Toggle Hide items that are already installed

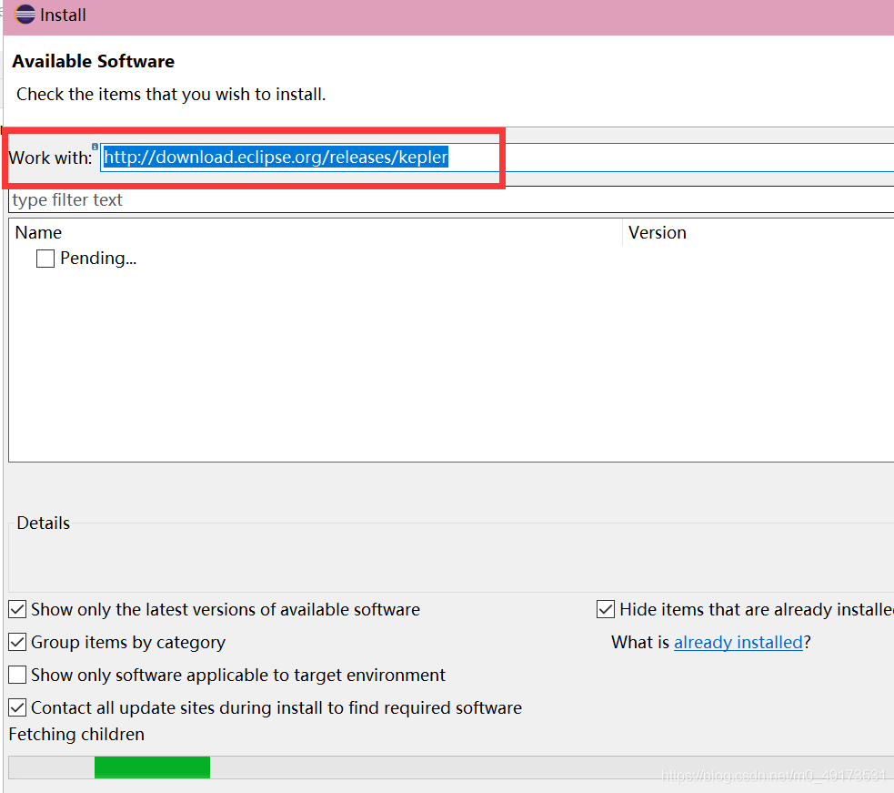coord(606,610)
